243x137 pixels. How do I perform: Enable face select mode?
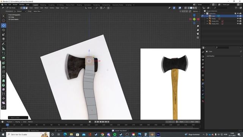27,8
